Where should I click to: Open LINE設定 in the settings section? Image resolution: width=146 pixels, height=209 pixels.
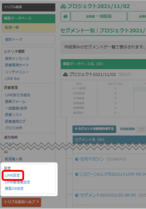(12, 175)
